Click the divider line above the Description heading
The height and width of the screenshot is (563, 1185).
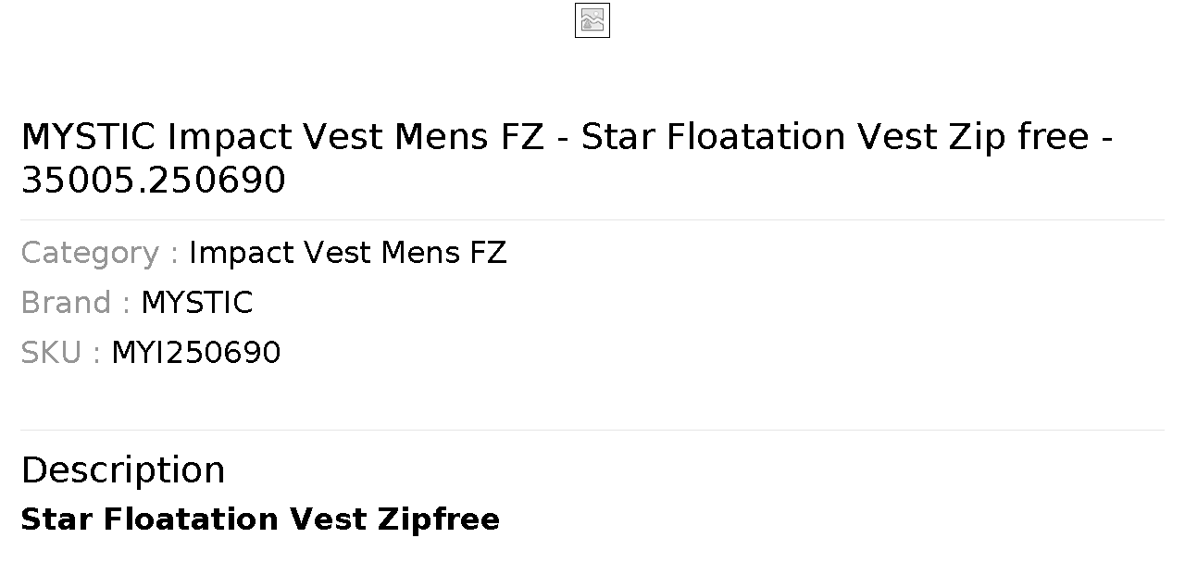(592, 430)
